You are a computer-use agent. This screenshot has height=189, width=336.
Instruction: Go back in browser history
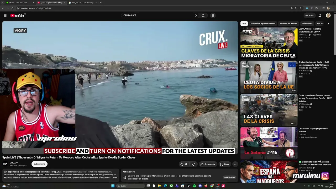3,8
